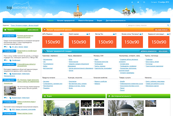
Task: Click the Clutch журнал 150x90 banner
Action: 78,42
